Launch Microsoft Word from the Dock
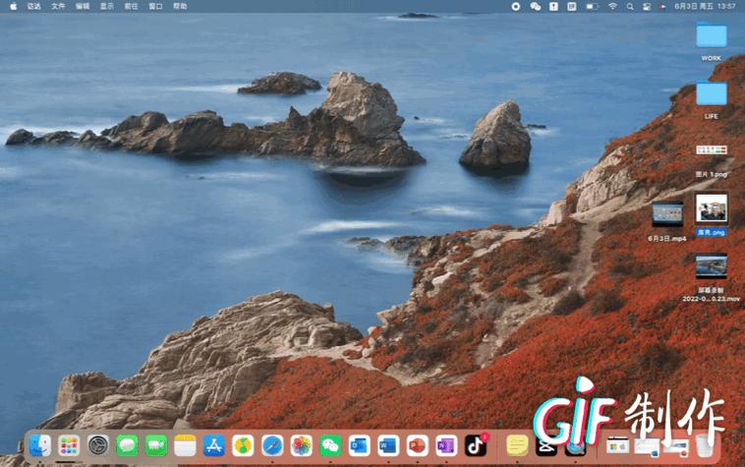745x467 pixels. [x=388, y=445]
